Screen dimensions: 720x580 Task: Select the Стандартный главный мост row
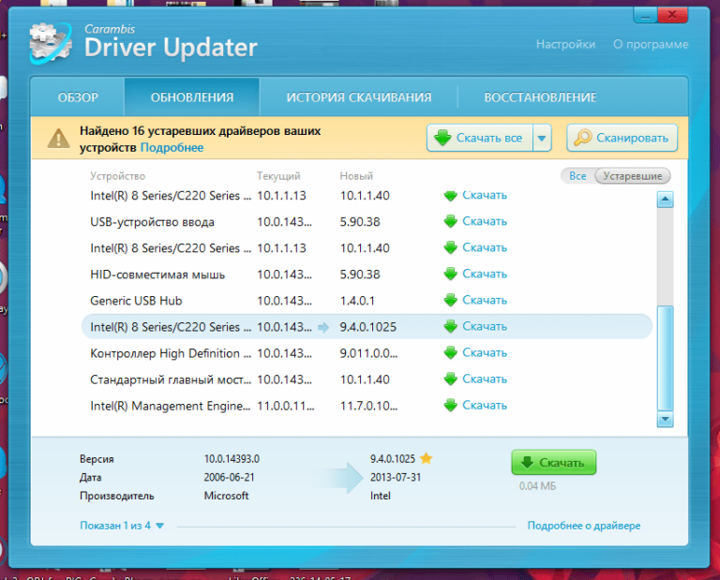pyautogui.click(x=170, y=379)
